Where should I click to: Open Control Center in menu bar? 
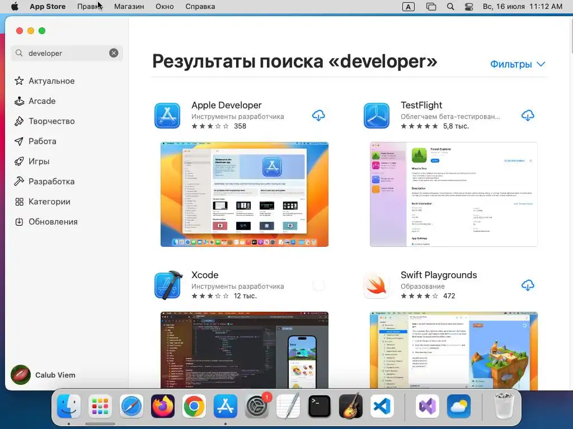pos(469,7)
